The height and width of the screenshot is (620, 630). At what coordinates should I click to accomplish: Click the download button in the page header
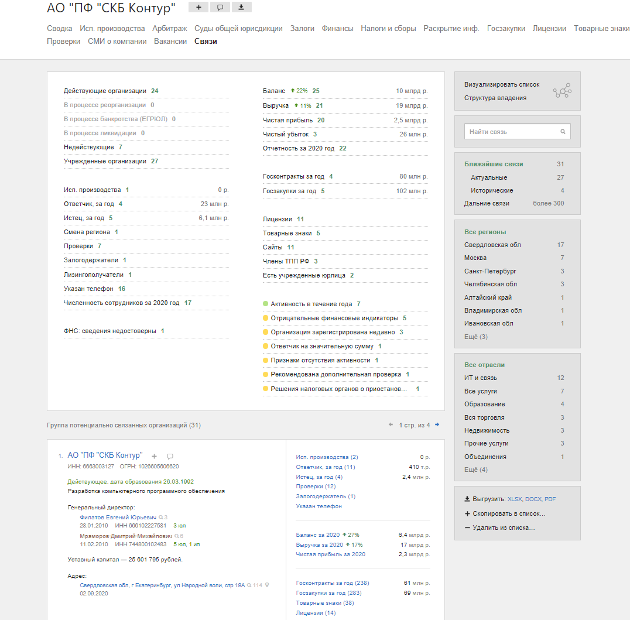(241, 8)
